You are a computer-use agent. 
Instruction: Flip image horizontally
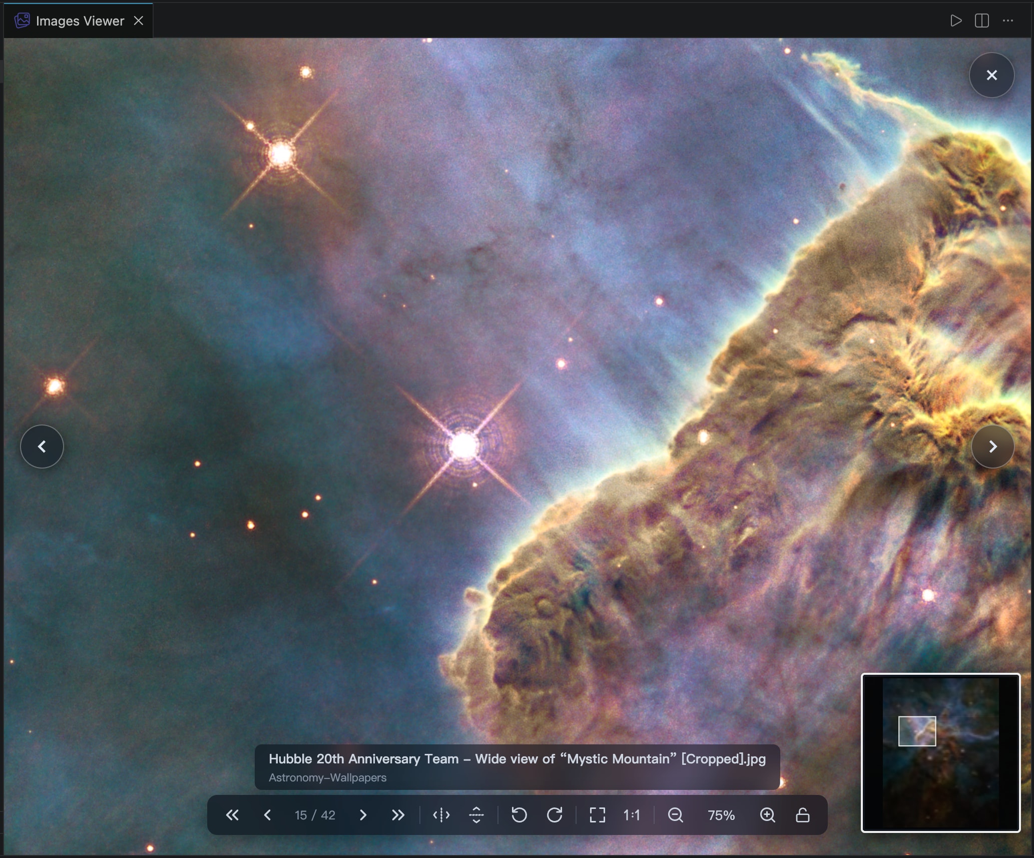tap(441, 815)
